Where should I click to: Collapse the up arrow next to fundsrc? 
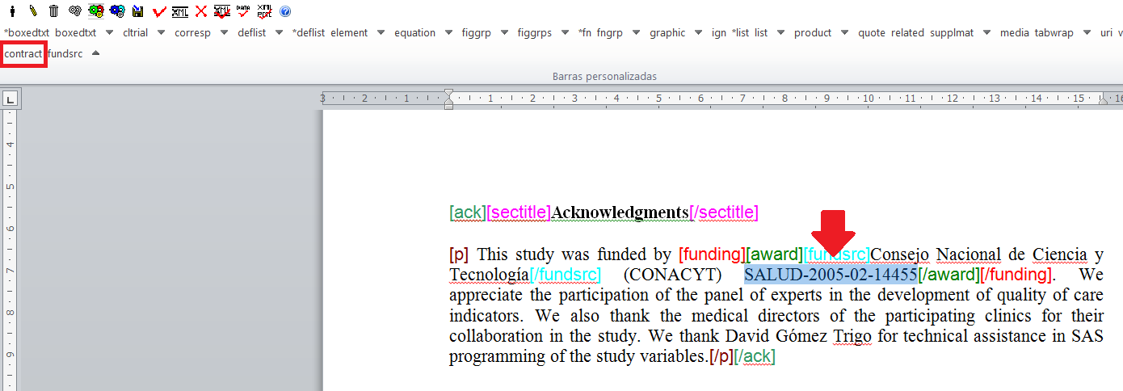pyautogui.click(x=95, y=54)
